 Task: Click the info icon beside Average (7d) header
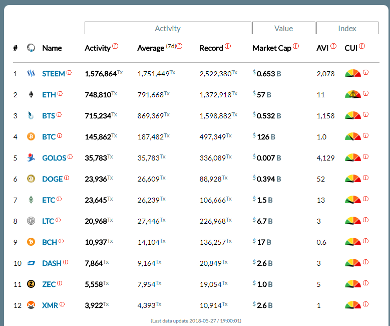tap(179, 46)
